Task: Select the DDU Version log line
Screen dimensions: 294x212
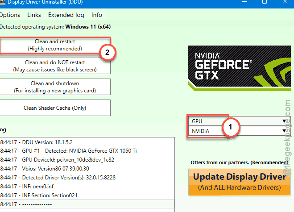Action: point(37,142)
